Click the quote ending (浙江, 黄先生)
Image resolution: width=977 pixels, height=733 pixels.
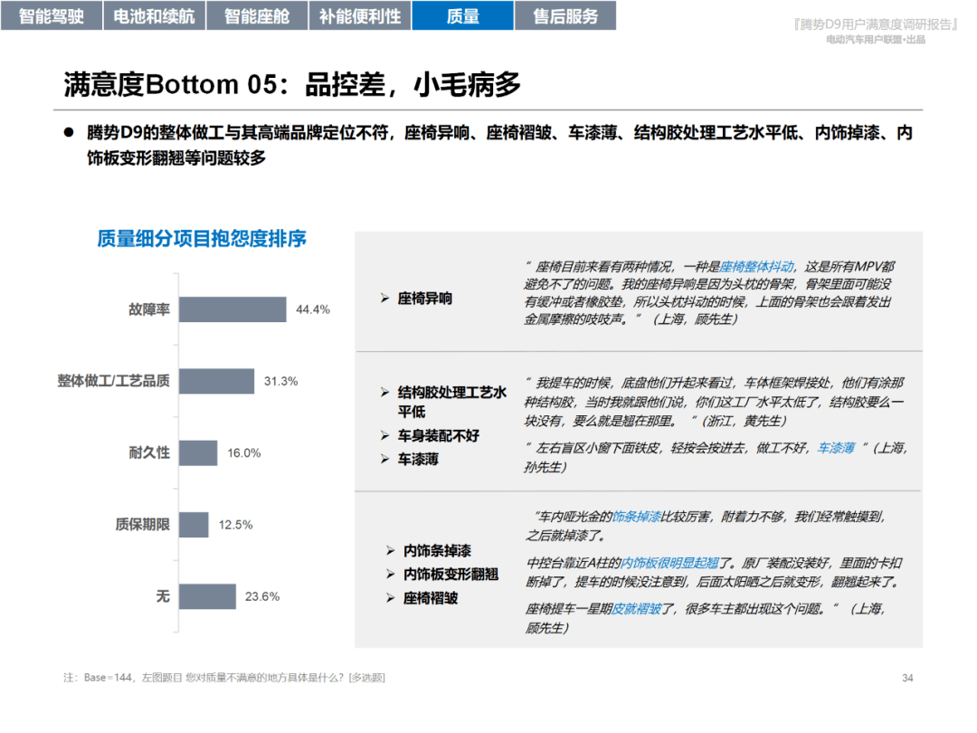tap(714, 402)
